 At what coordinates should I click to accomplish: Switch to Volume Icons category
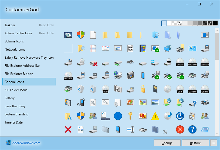29,41
